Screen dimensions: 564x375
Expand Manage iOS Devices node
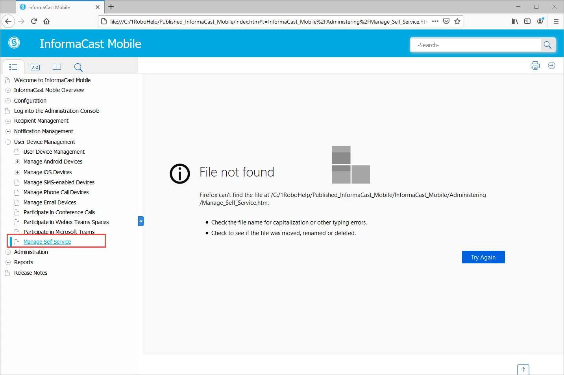point(17,172)
